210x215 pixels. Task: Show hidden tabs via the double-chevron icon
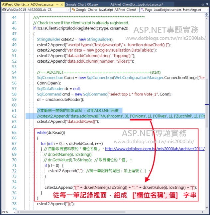coord(203,5)
